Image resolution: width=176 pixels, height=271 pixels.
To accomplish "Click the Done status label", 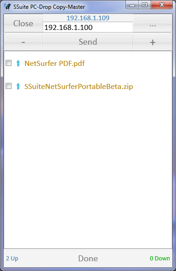I will [x=88, y=259].
